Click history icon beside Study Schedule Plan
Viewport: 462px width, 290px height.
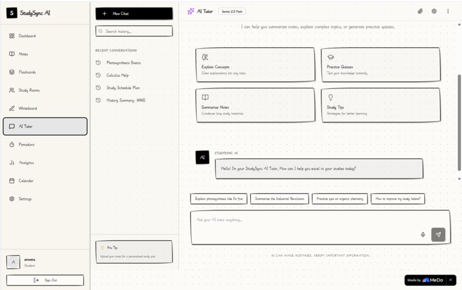tap(99, 88)
